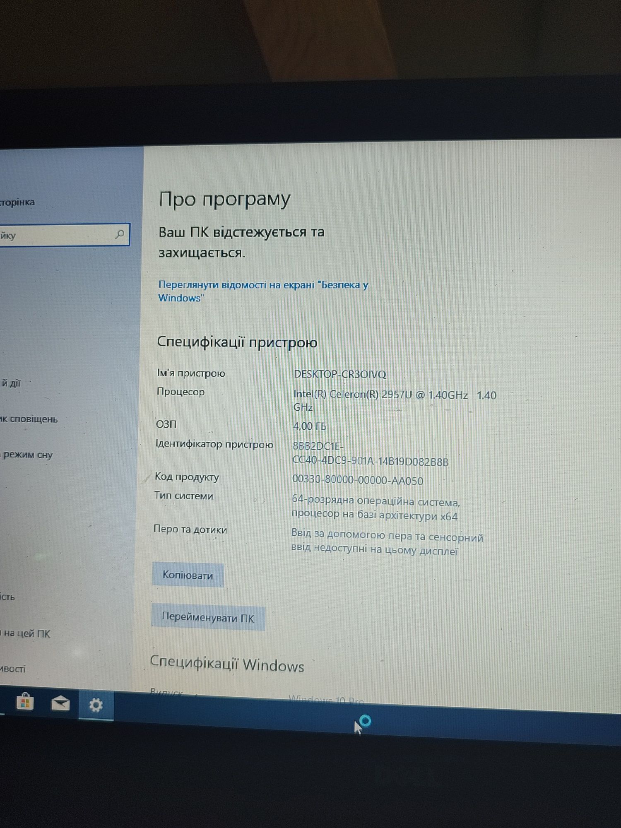Click the "Специфікації пристрою" heading
The image size is (621, 828).
[237, 342]
